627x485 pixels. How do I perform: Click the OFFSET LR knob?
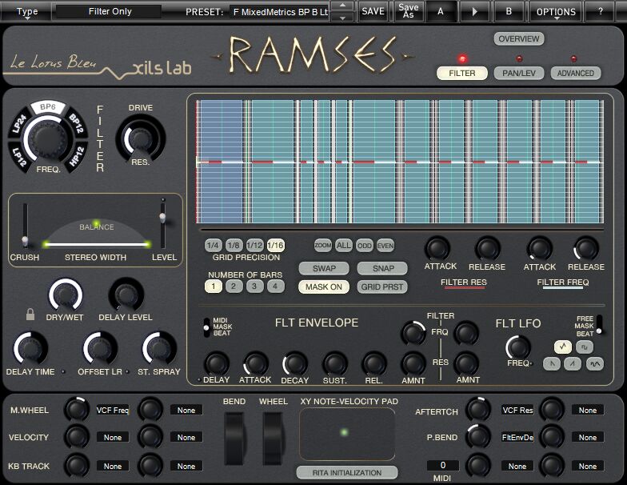100,348
